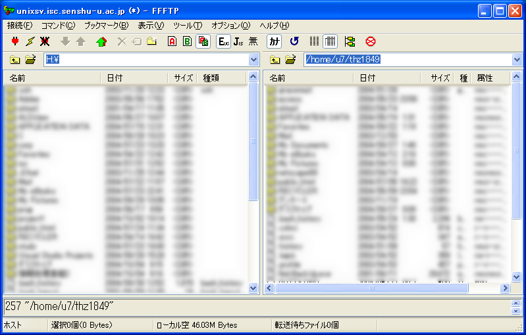Click the red Abort transfer icon
Image resolution: width=526 pixels, height=335 pixels.
(x=371, y=41)
